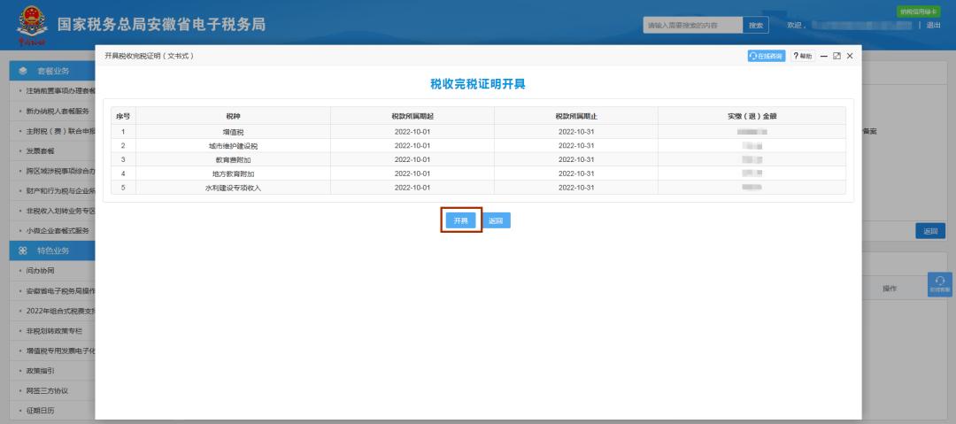The height and width of the screenshot is (424, 956).
Task: Click the 返回 button in the dialog
Action: point(497,220)
